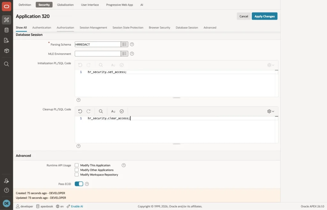This screenshot has height=210, width=327.
Task: Switch to the Definition tab
Action: 25,4
